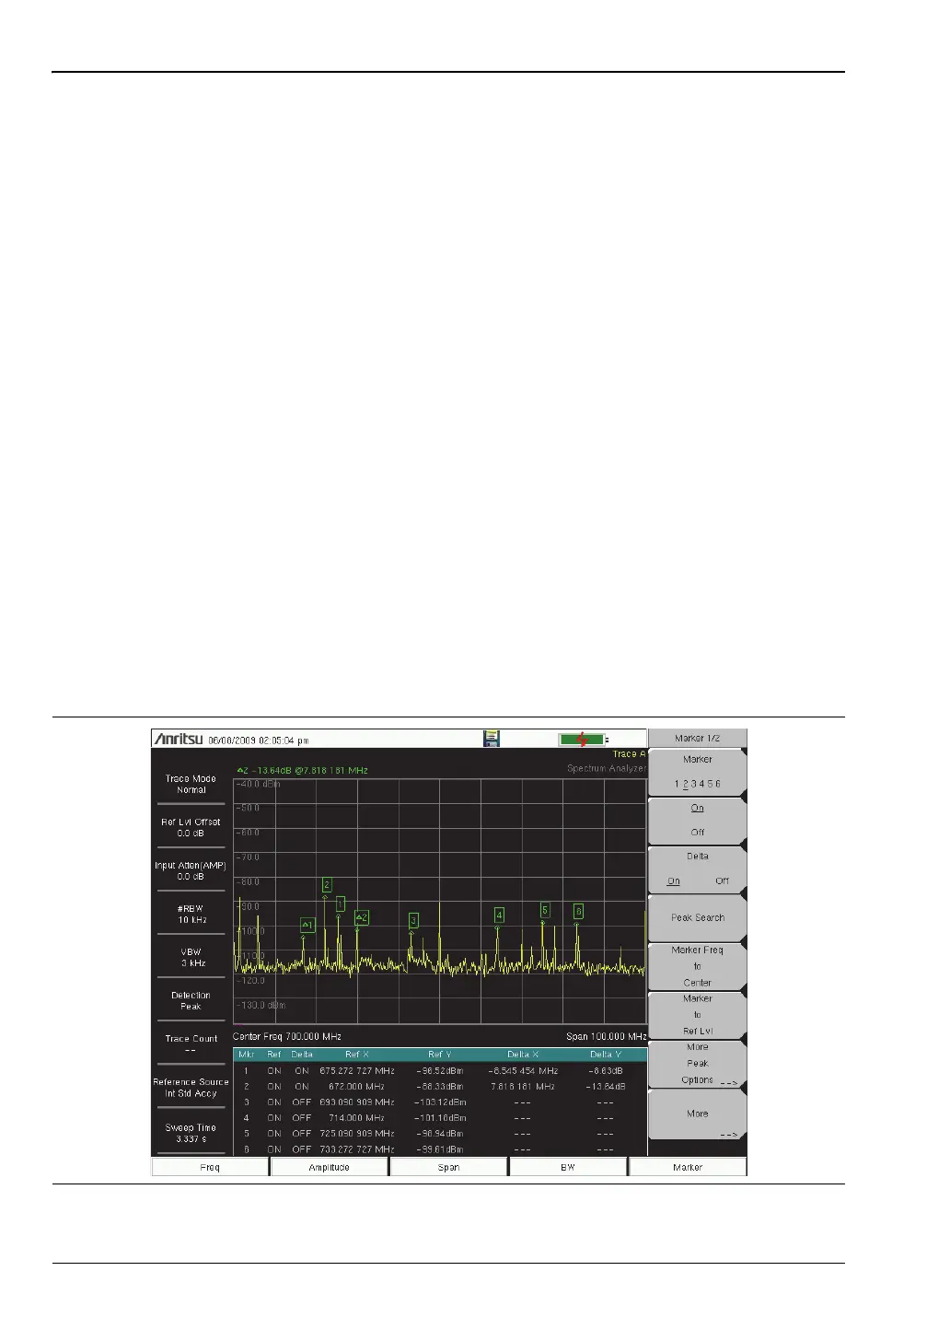The image size is (950, 1341).
Task: Select delta marker Δ2 flag
Action: (362, 917)
